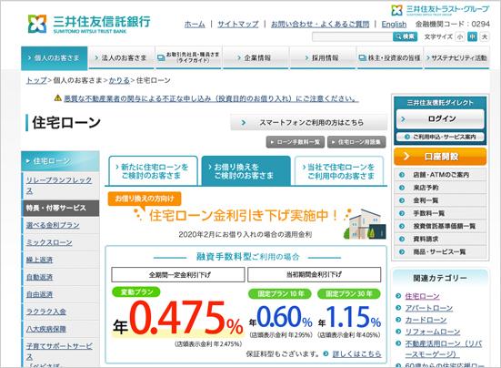Image resolution: width=501 pixels, height=368 pixels.
Task: Open 店舗・ATMのご案内
Action: point(440,175)
